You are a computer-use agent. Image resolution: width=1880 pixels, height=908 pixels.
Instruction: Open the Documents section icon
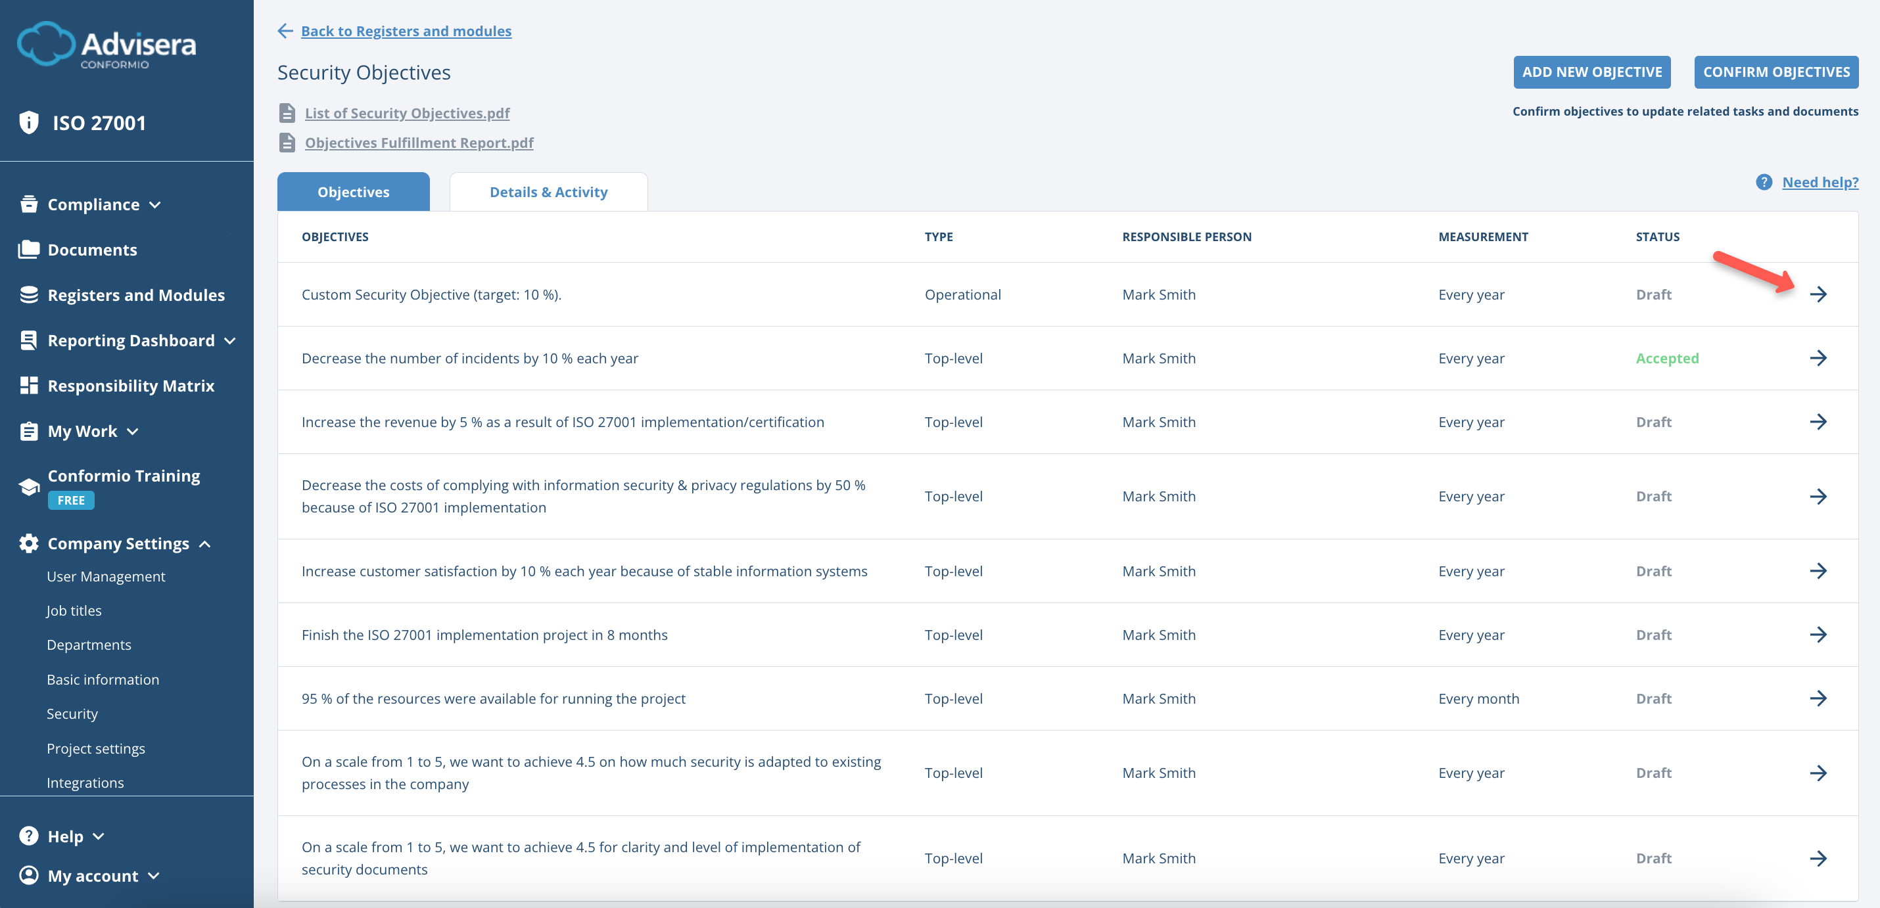click(x=28, y=249)
